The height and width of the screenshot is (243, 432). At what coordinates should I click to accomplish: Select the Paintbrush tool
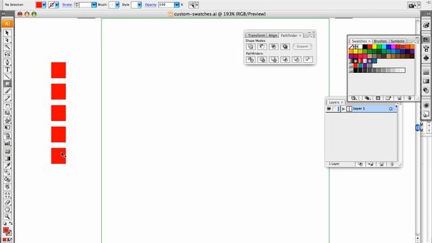pyautogui.click(x=7, y=91)
